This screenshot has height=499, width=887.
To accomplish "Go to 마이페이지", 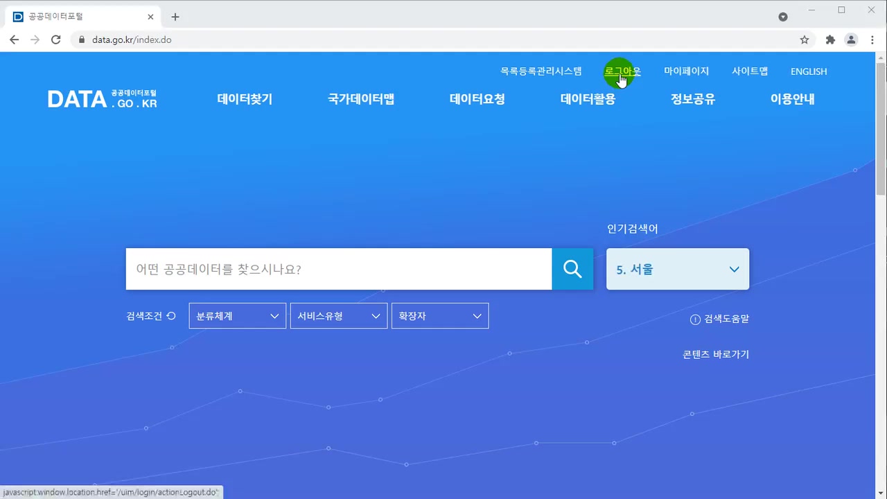I will pos(686,71).
